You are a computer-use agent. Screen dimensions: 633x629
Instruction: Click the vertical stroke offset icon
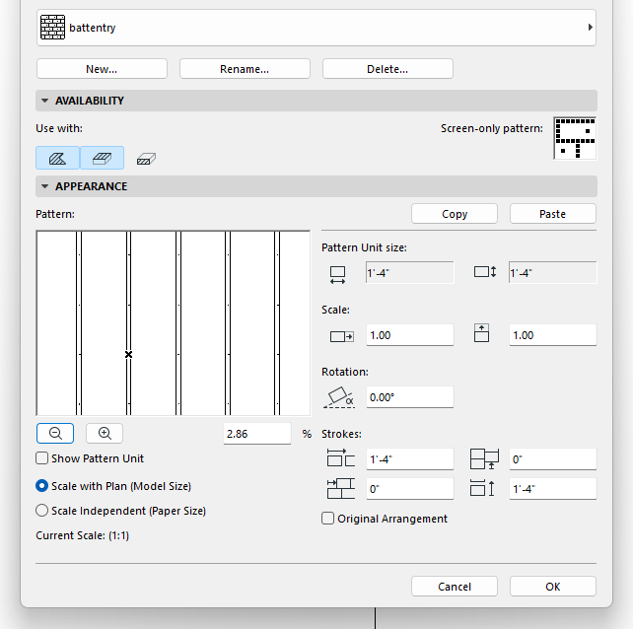point(484,459)
